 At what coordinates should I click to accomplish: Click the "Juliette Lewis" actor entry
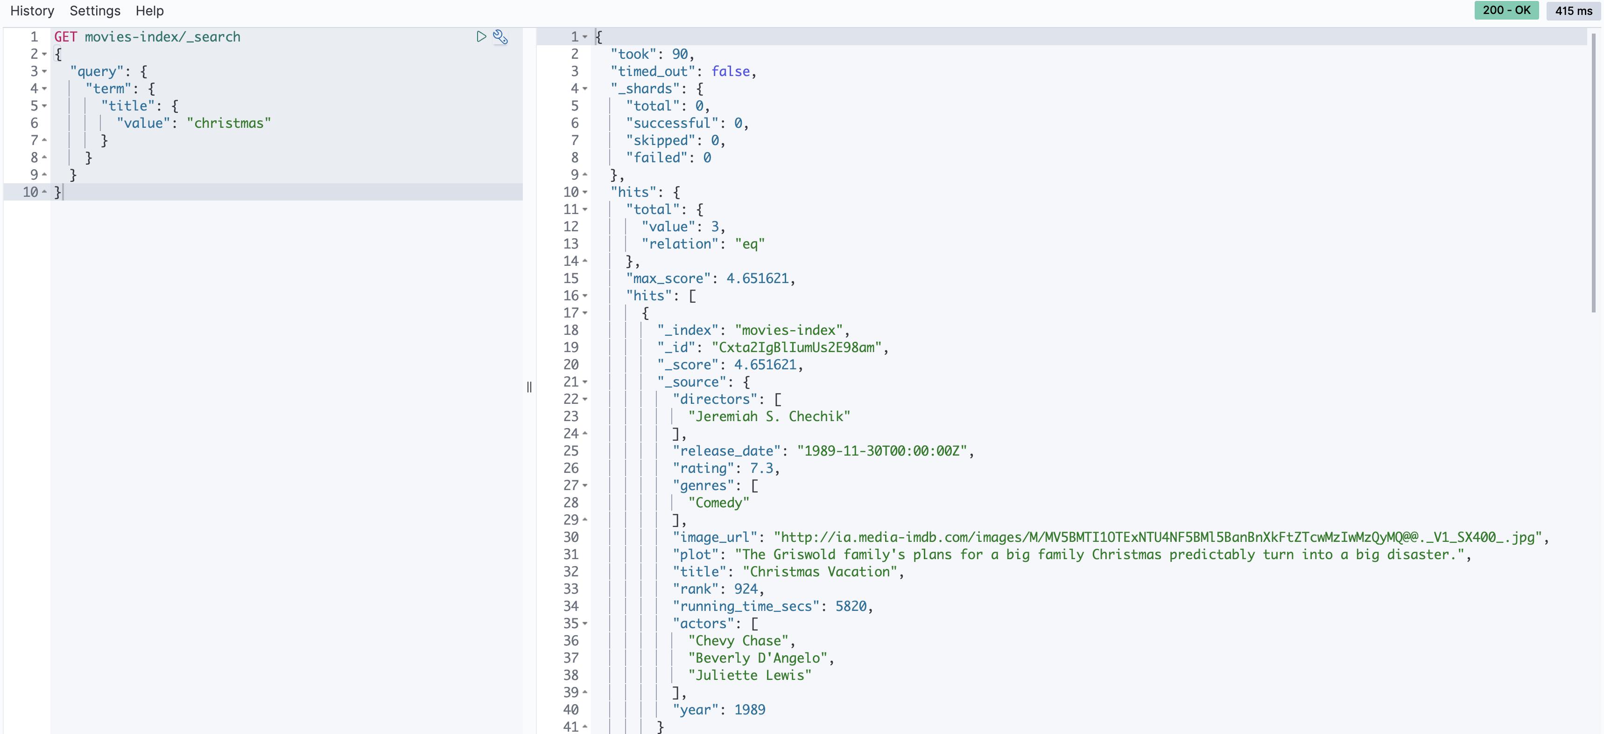coord(750,676)
